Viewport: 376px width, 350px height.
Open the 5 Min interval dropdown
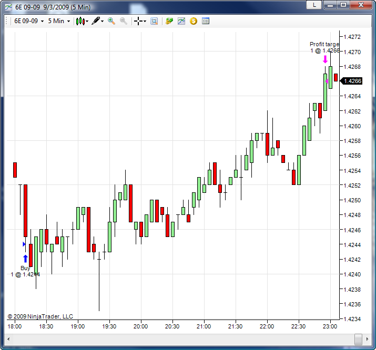point(59,21)
